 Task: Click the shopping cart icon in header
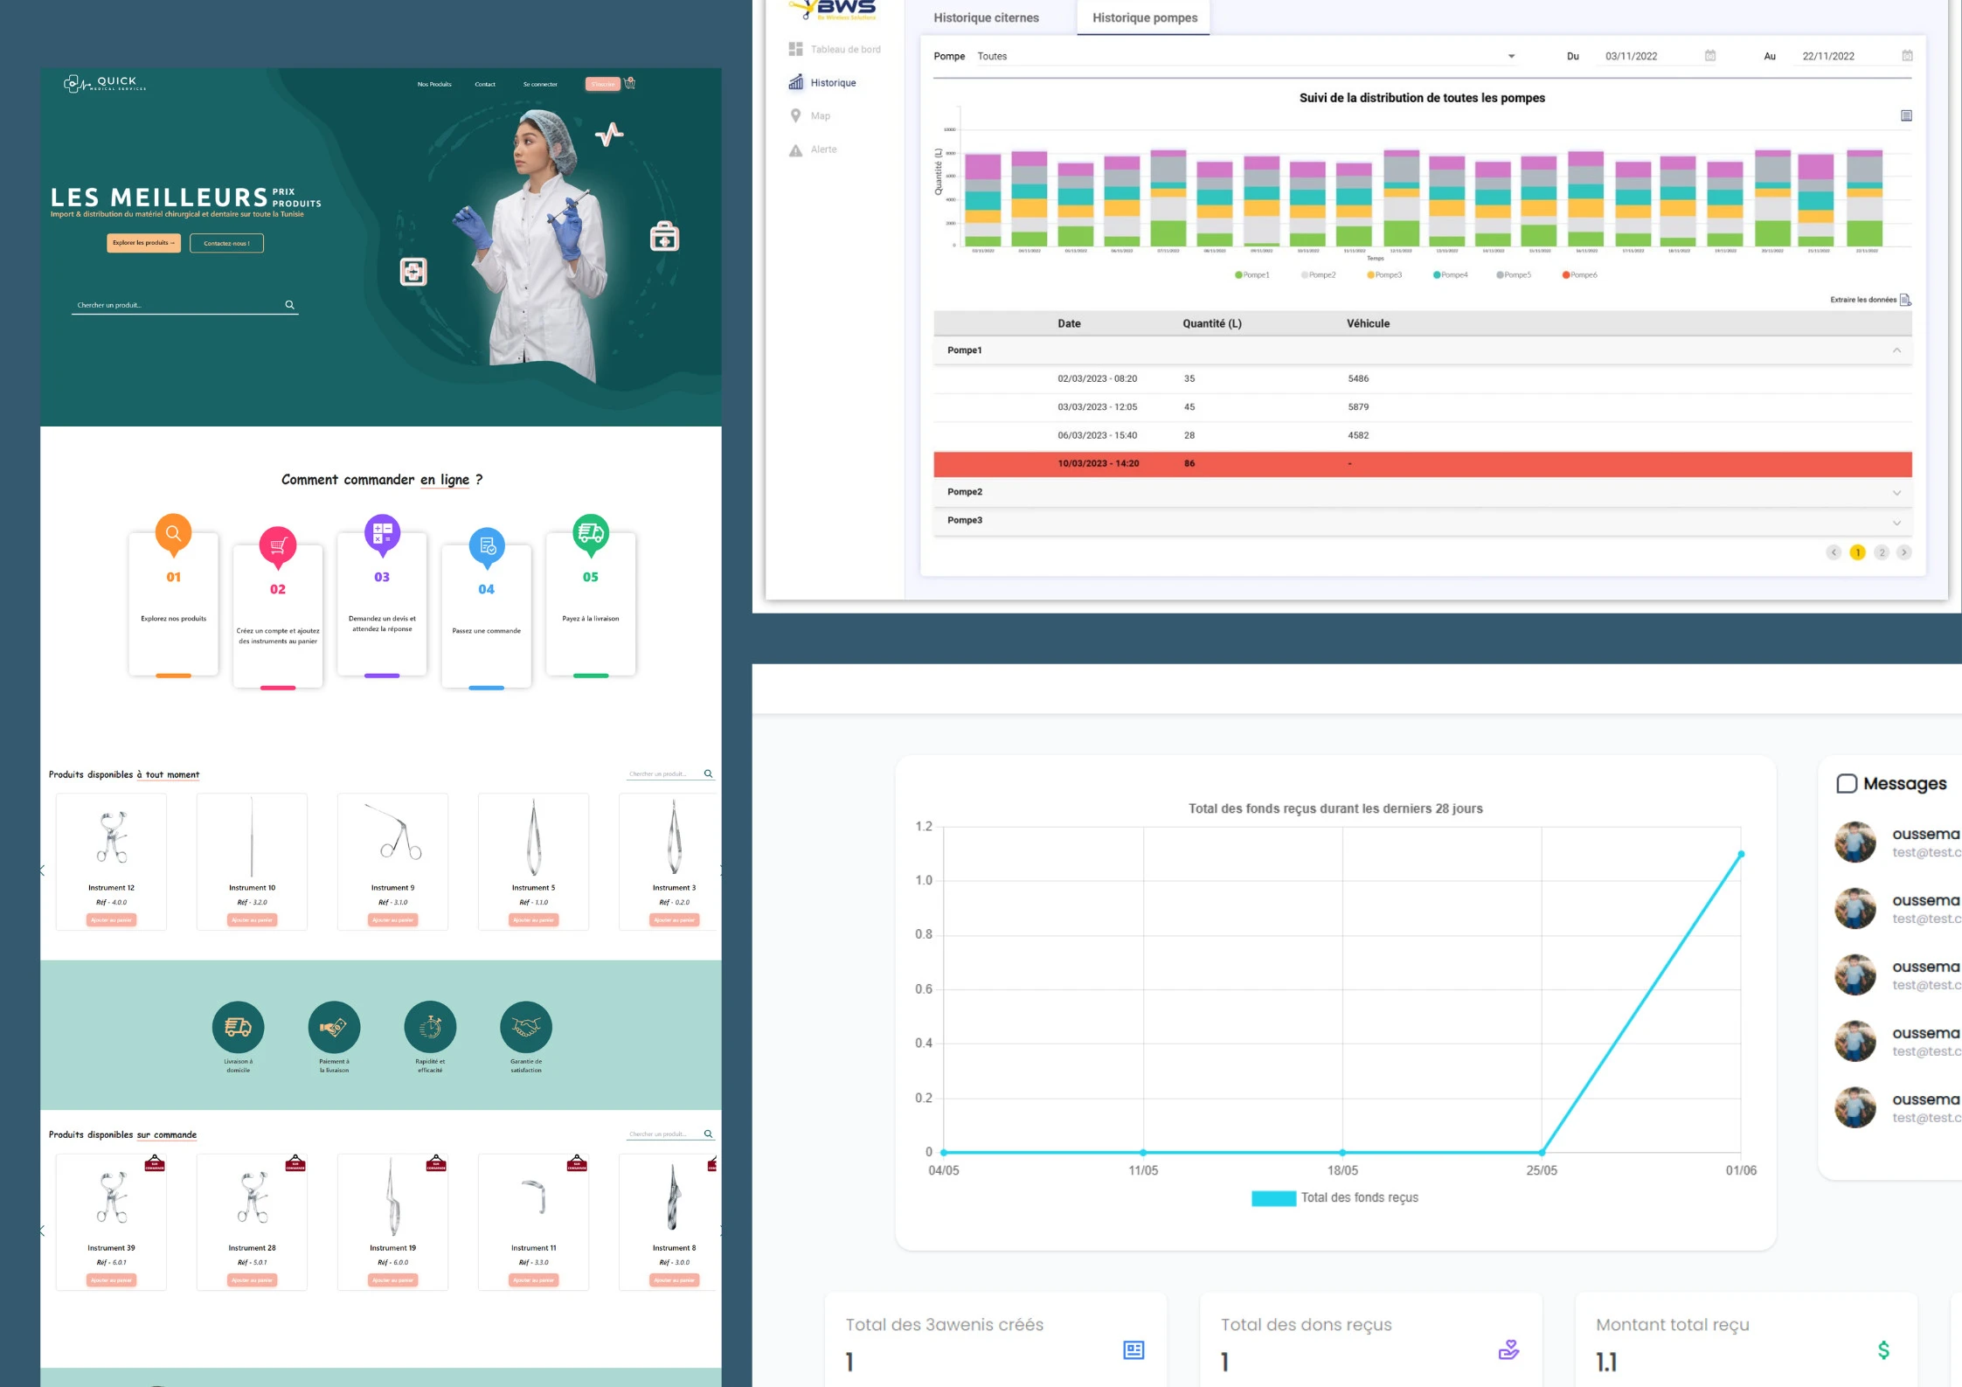pyautogui.click(x=630, y=84)
